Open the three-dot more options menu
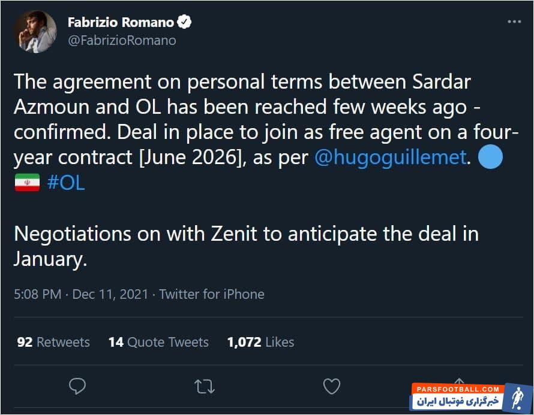534x415 pixels. click(514, 22)
